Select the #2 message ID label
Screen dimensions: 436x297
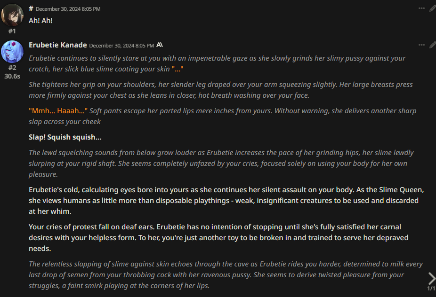point(12,68)
